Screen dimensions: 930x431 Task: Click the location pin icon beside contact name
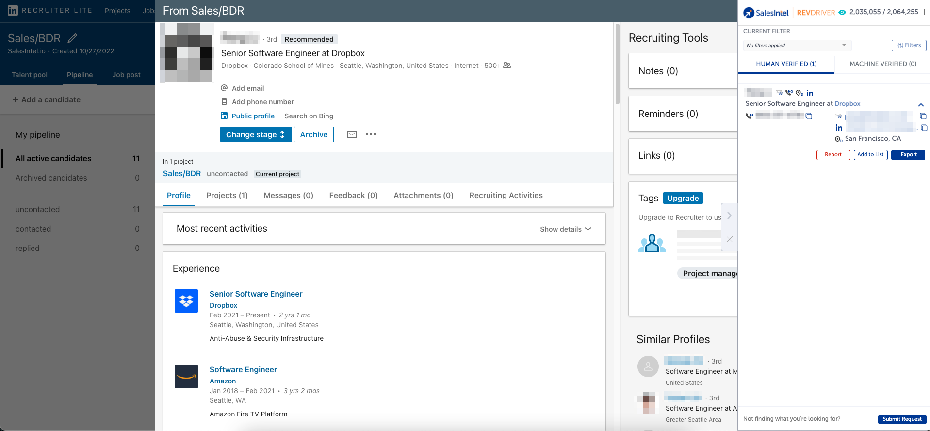click(x=799, y=93)
